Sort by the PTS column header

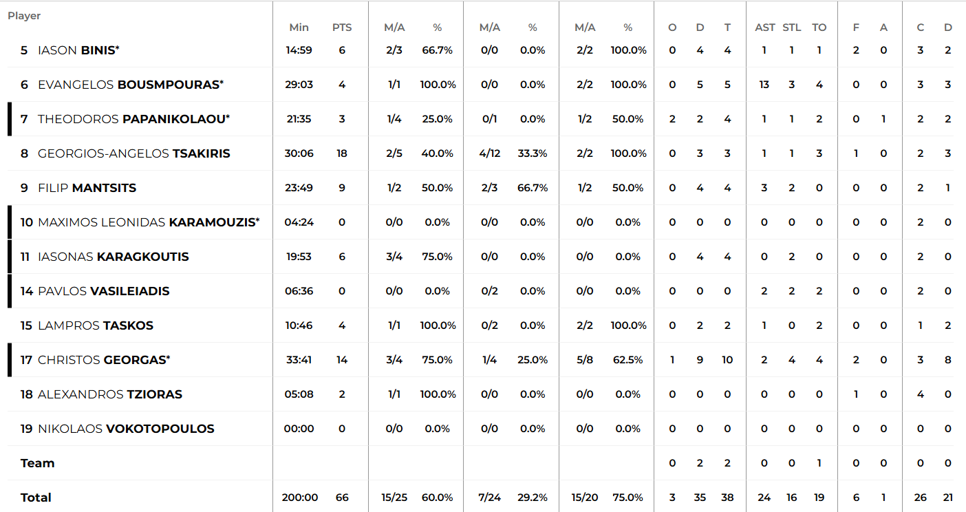point(342,28)
